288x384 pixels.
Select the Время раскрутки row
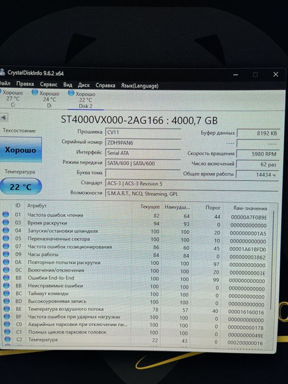[135, 224]
